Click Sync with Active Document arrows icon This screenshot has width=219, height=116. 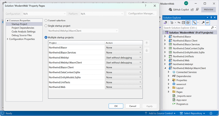pos(179,23)
